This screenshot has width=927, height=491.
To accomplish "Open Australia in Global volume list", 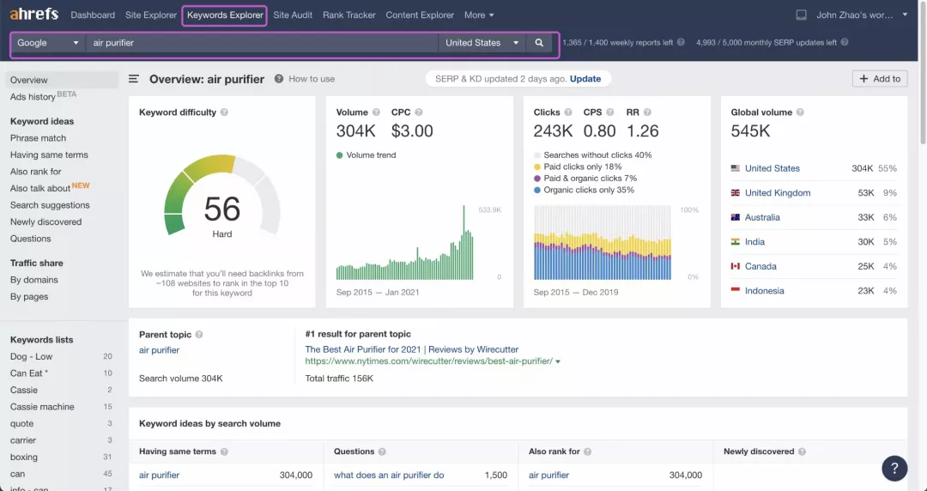I will [x=762, y=217].
